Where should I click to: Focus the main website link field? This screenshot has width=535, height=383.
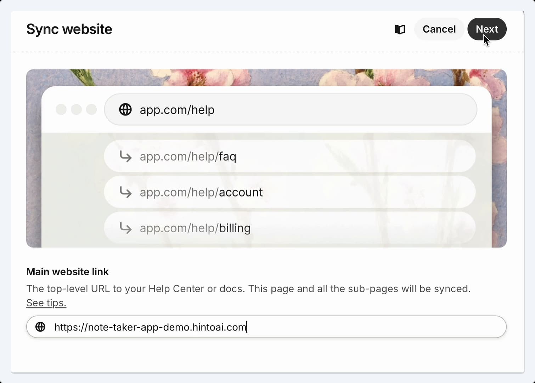[x=266, y=327]
